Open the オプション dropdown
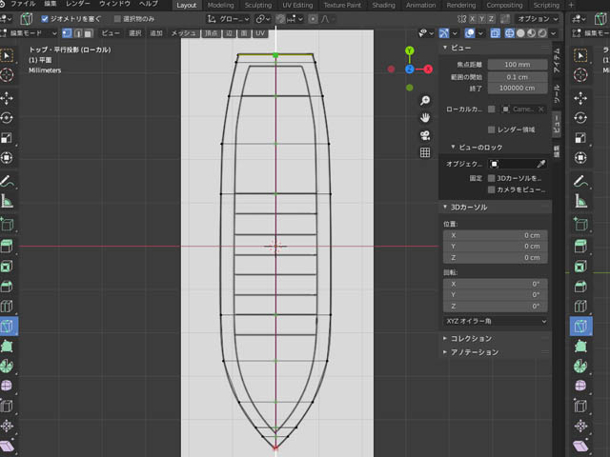The height and width of the screenshot is (457, 610). [538, 19]
